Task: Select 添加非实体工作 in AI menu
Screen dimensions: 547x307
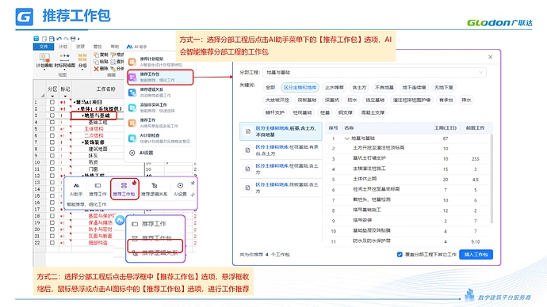Action: (x=160, y=108)
